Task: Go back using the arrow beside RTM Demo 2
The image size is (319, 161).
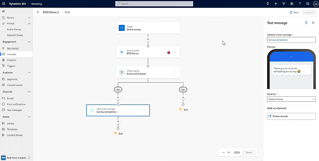Action: 38,12
